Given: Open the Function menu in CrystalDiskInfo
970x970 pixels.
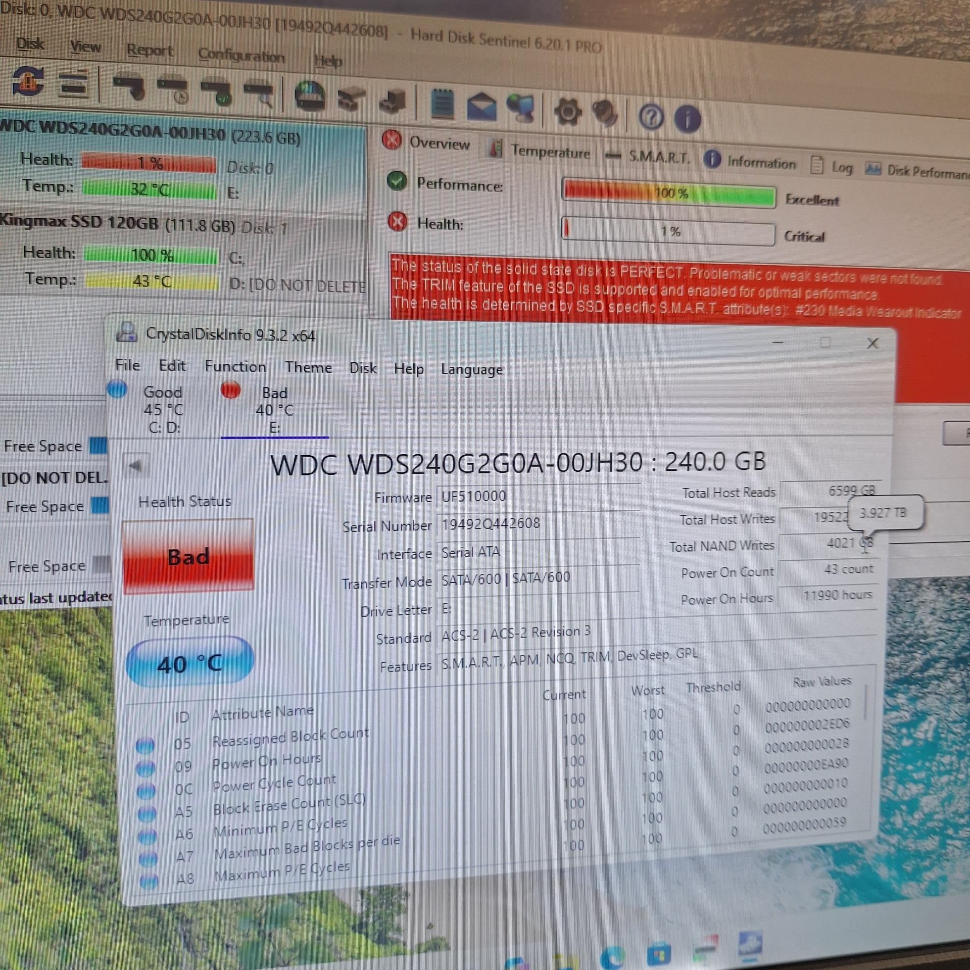Looking at the screenshot, I should [235, 366].
